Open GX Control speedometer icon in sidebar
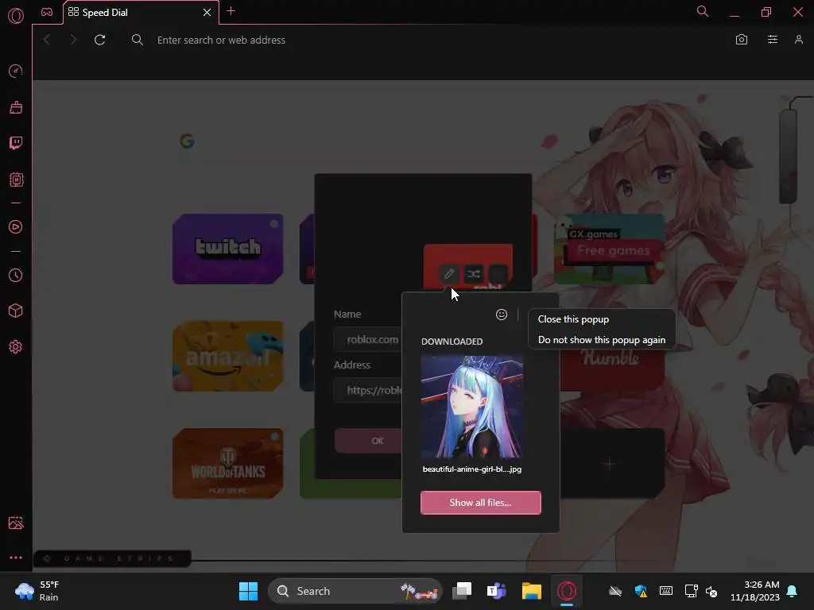Viewport: 814px width, 610px height. click(16, 71)
